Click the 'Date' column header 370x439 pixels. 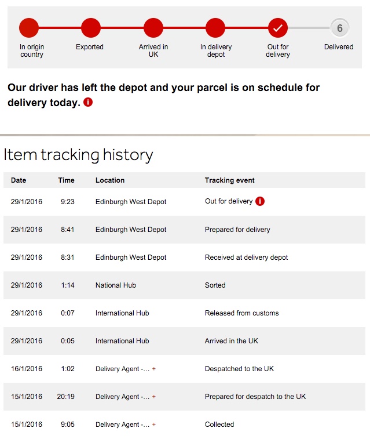coord(19,180)
